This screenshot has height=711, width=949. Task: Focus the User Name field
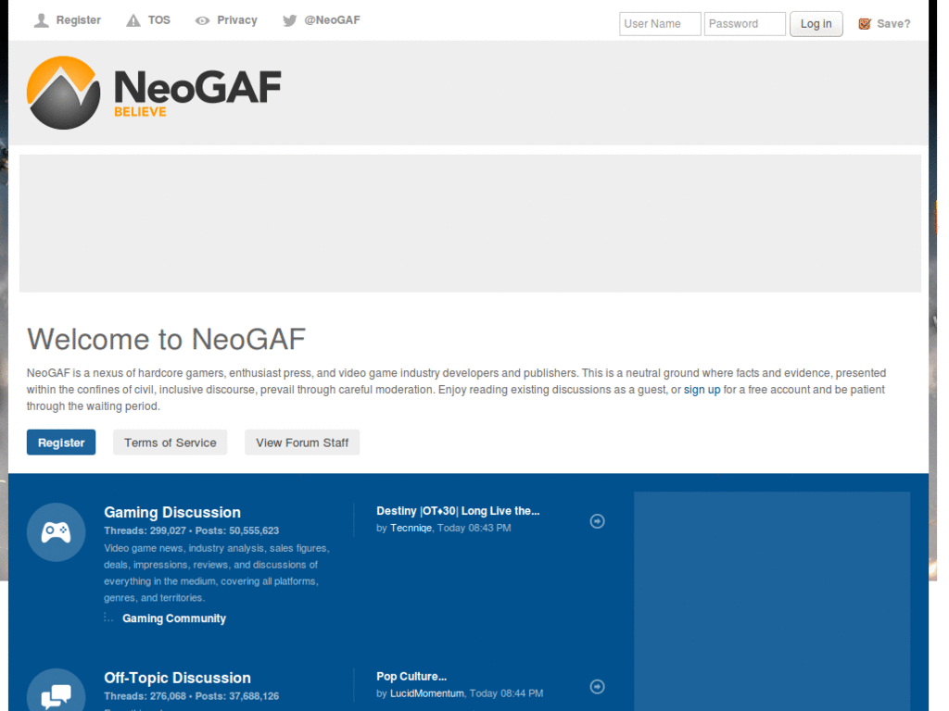pos(660,23)
